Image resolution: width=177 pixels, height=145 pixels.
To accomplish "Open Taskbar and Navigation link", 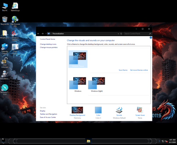I will [48, 114].
